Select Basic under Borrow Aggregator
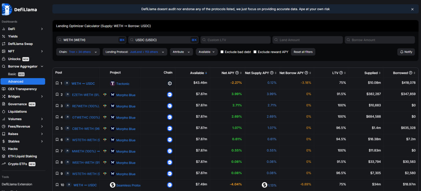The image size is (421, 191). [x=12, y=74]
